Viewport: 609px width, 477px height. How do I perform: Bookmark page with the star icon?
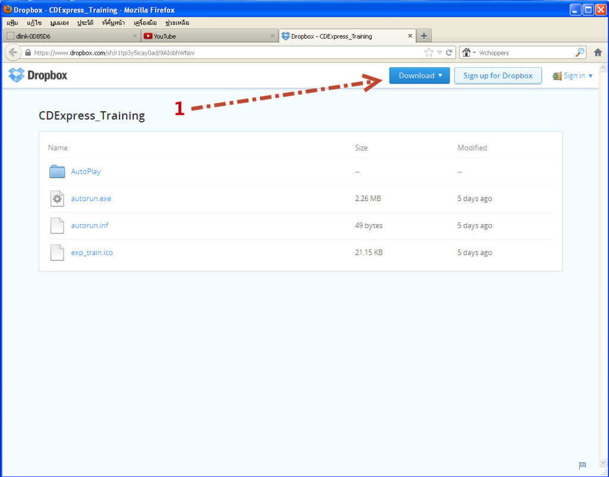[429, 52]
